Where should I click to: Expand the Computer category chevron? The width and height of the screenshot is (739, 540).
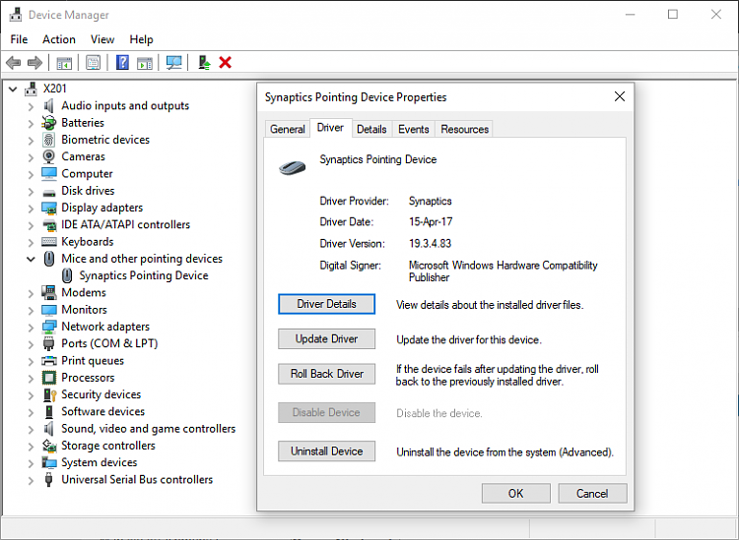(x=31, y=174)
